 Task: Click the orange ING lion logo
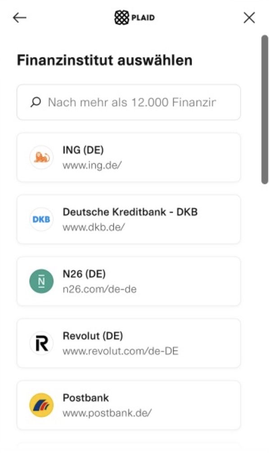[41, 157]
